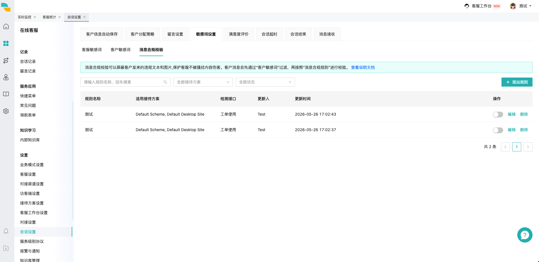Toggle the switch for rule updated 17:02:37
This screenshot has height=262, width=539.
(498, 130)
